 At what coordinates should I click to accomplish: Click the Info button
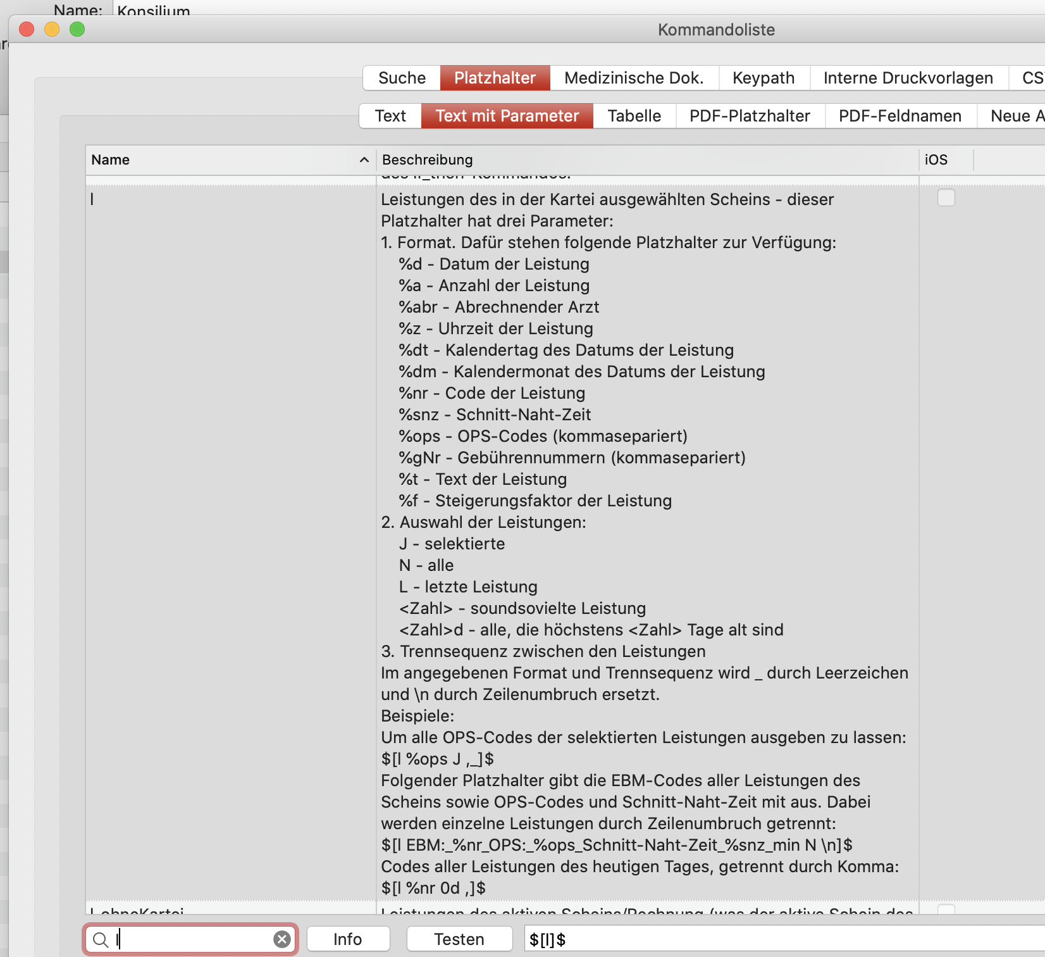click(x=348, y=939)
